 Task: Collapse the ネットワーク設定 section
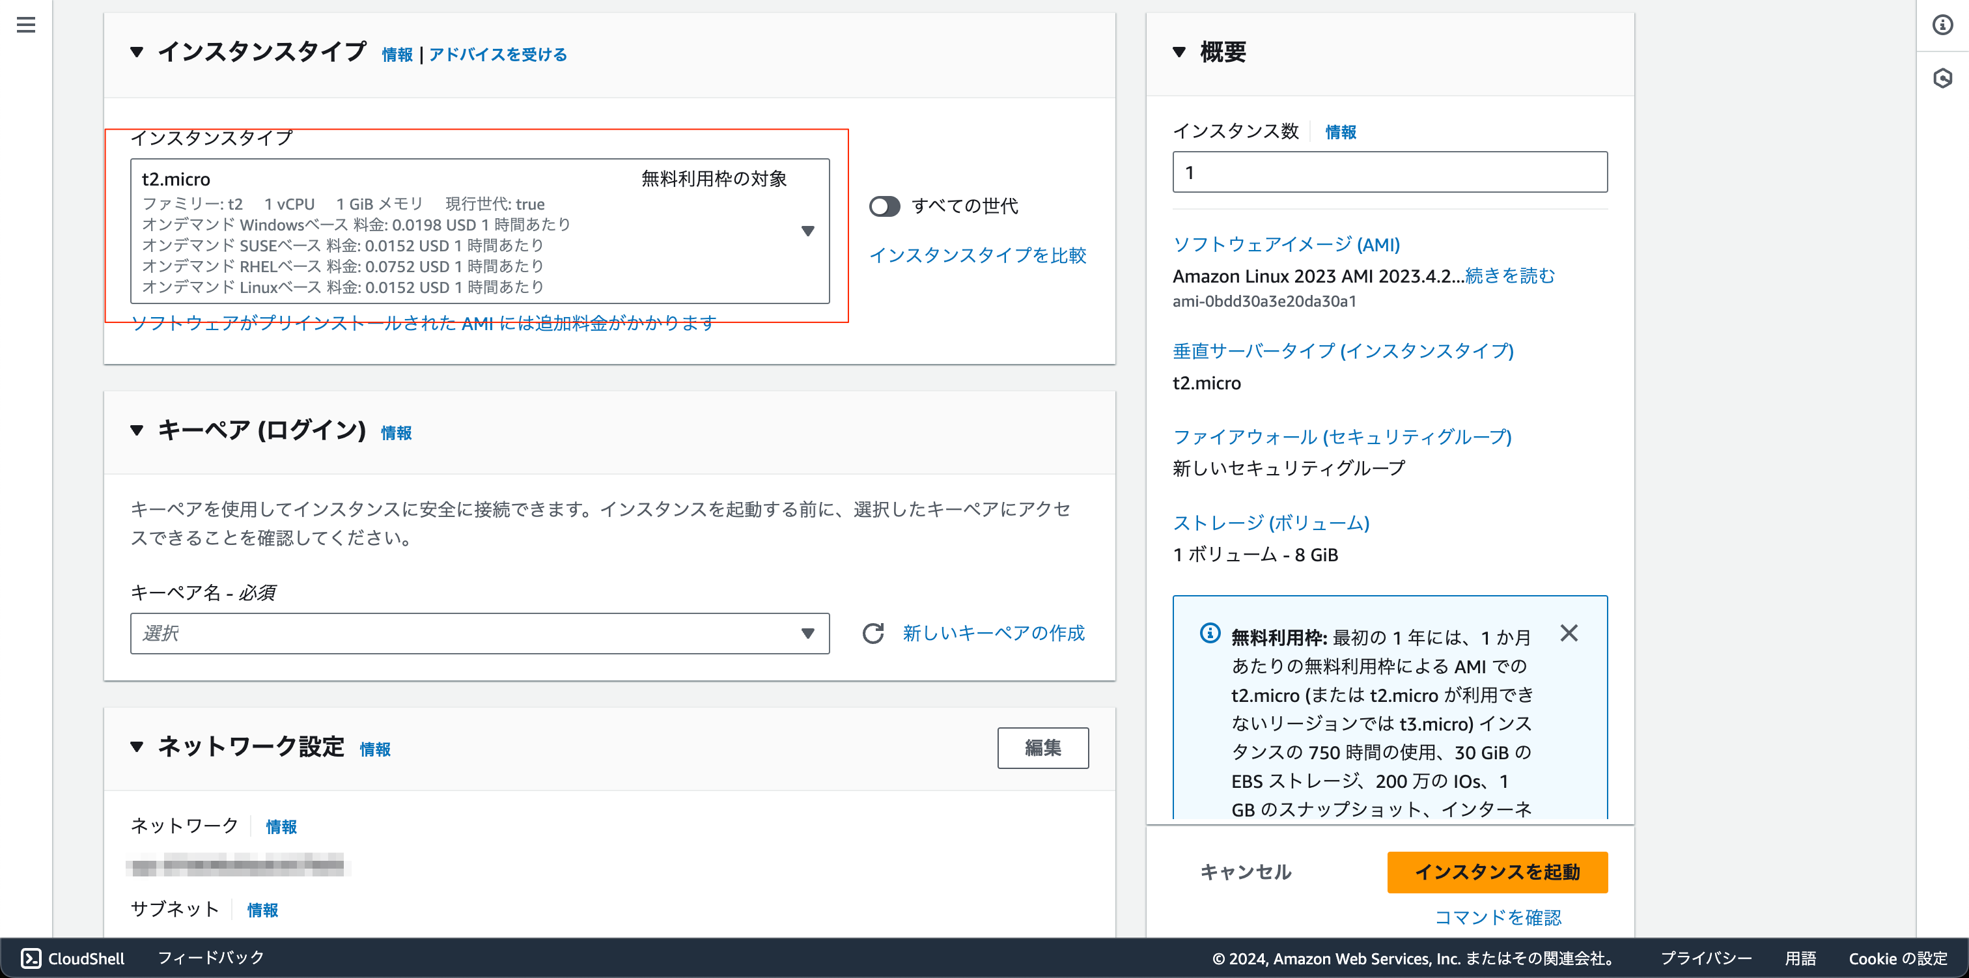[136, 747]
